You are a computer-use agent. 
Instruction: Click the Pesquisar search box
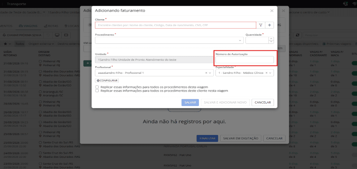[330, 35]
